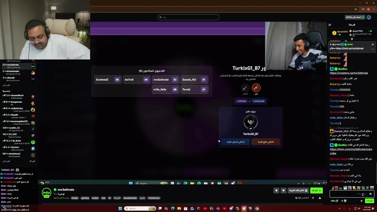This screenshot has height=212, width=377.
Task: Open the creators.sa/mo3athraie chat link
Action: [349, 73]
